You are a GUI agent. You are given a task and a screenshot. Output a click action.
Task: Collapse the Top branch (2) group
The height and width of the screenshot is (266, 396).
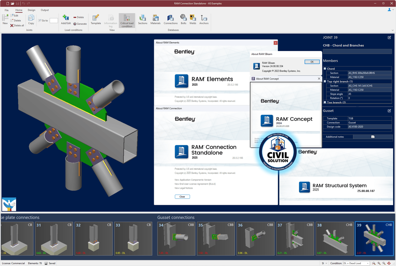[x=325, y=102]
